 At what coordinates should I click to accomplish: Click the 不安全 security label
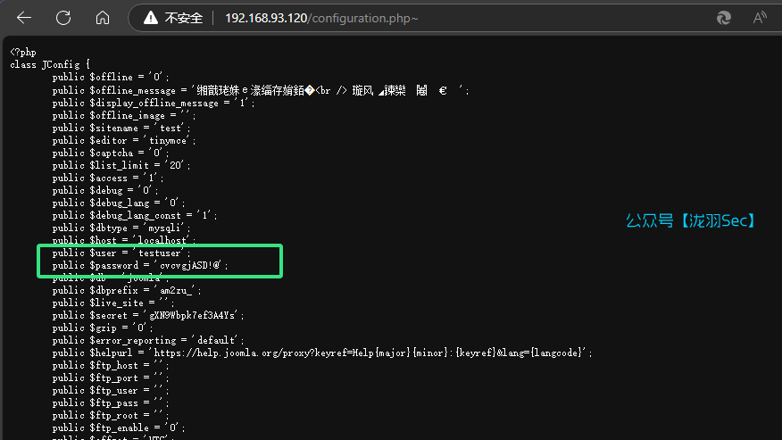pyautogui.click(x=184, y=19)
